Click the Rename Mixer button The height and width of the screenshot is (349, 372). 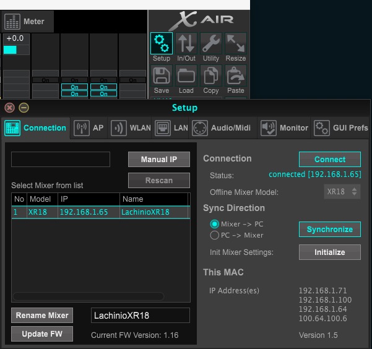[x=42, y=316]
